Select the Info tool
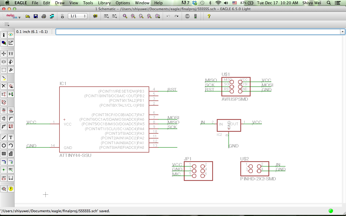The height and width of the screenshot is (216, 346). 4,35
